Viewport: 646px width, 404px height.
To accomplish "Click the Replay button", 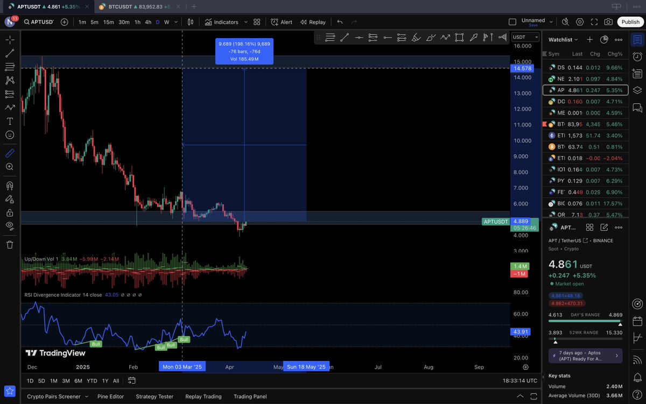I will coord(313,22).
